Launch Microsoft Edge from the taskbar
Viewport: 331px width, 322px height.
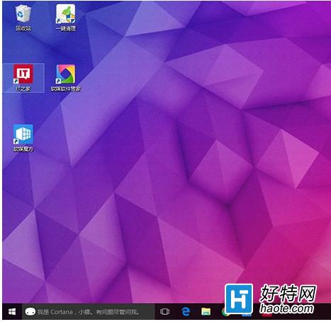coord(186,311)
